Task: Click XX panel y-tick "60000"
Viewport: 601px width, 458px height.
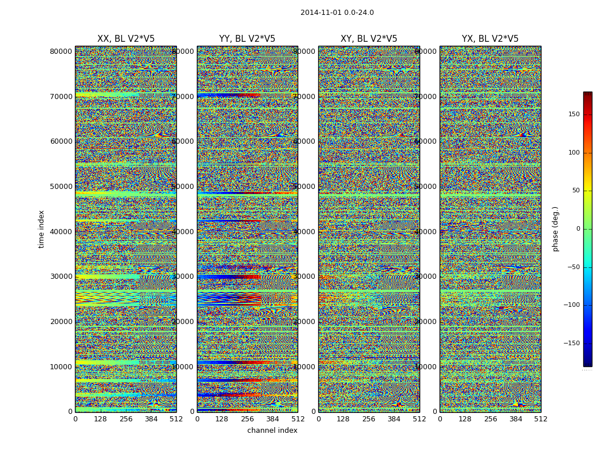Action: (61, 141)
